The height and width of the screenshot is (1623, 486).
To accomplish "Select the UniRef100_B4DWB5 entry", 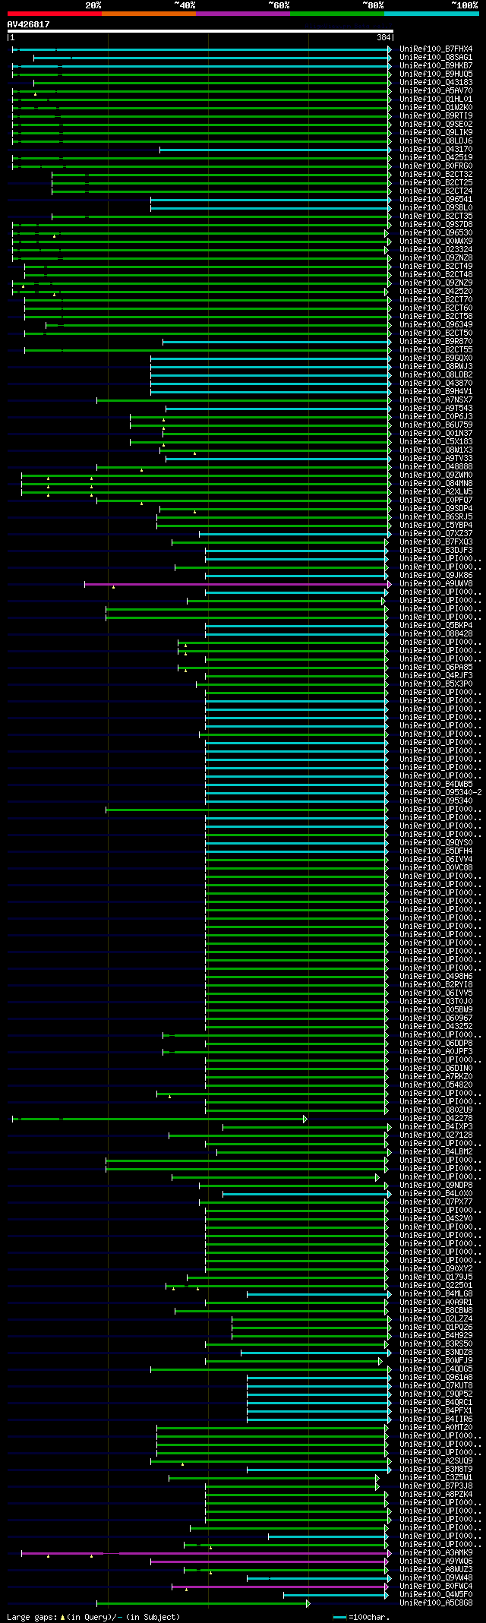I will 436,785.
